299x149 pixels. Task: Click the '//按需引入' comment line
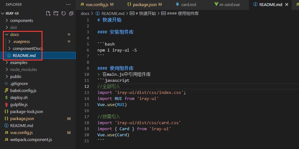click(109, 117)
